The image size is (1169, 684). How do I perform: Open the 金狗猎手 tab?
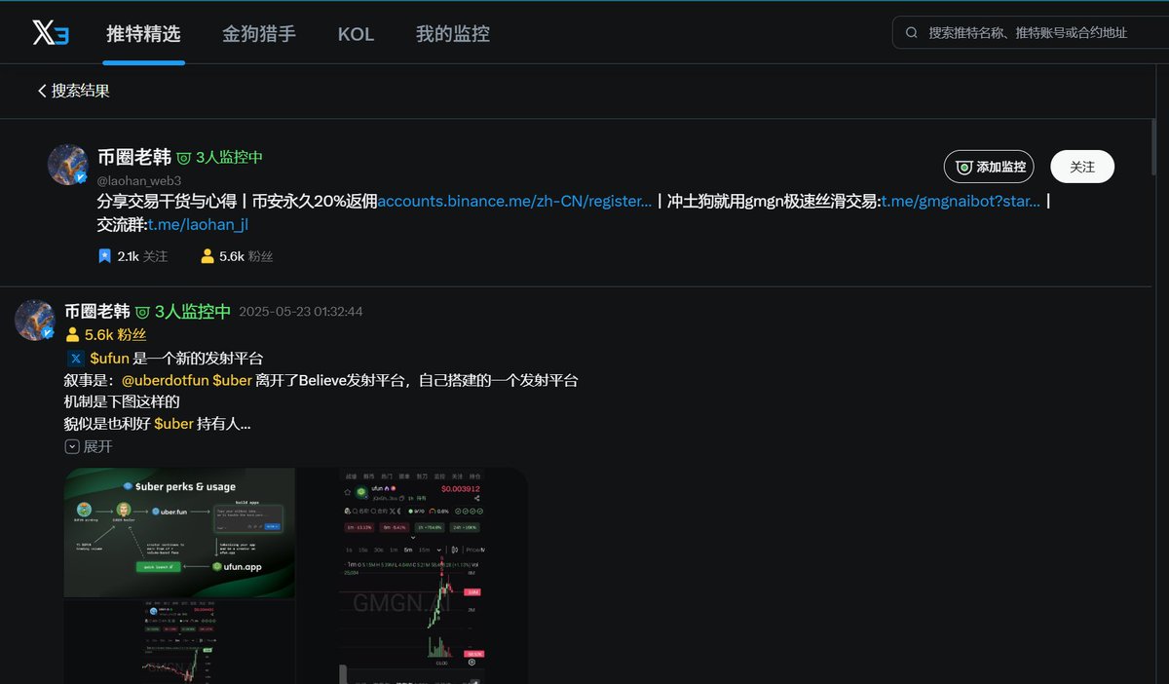click(259, 34)
